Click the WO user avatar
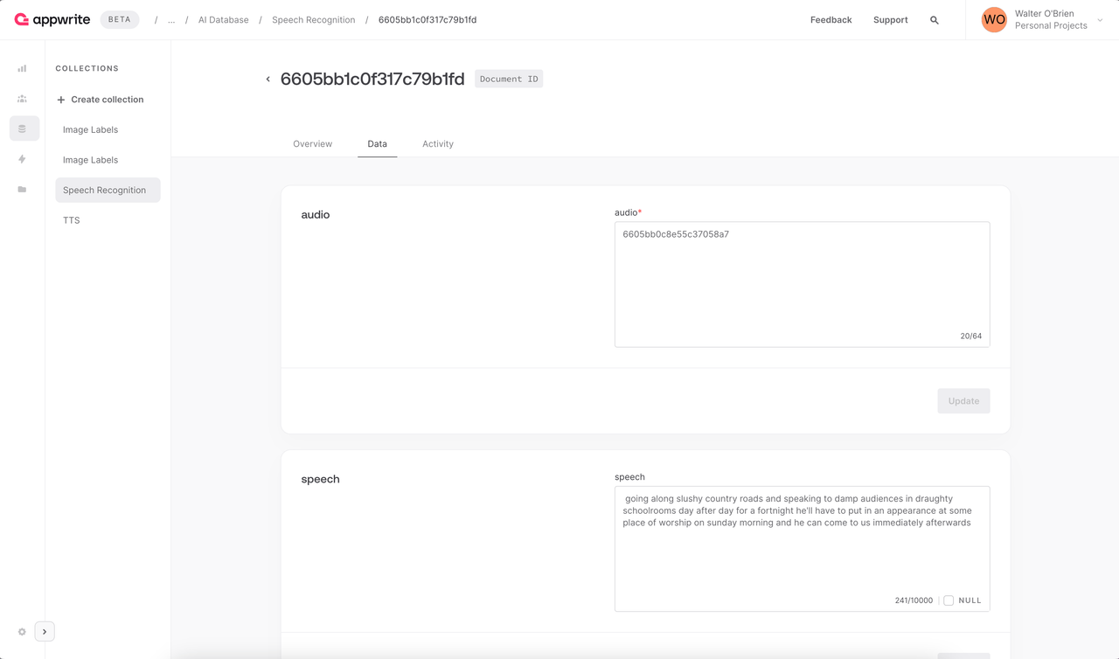 point(994,19)
